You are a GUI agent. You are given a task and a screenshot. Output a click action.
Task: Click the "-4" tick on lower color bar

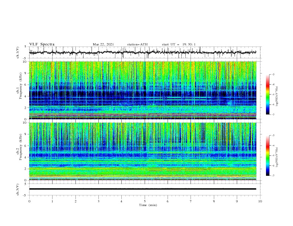point(273,145)
